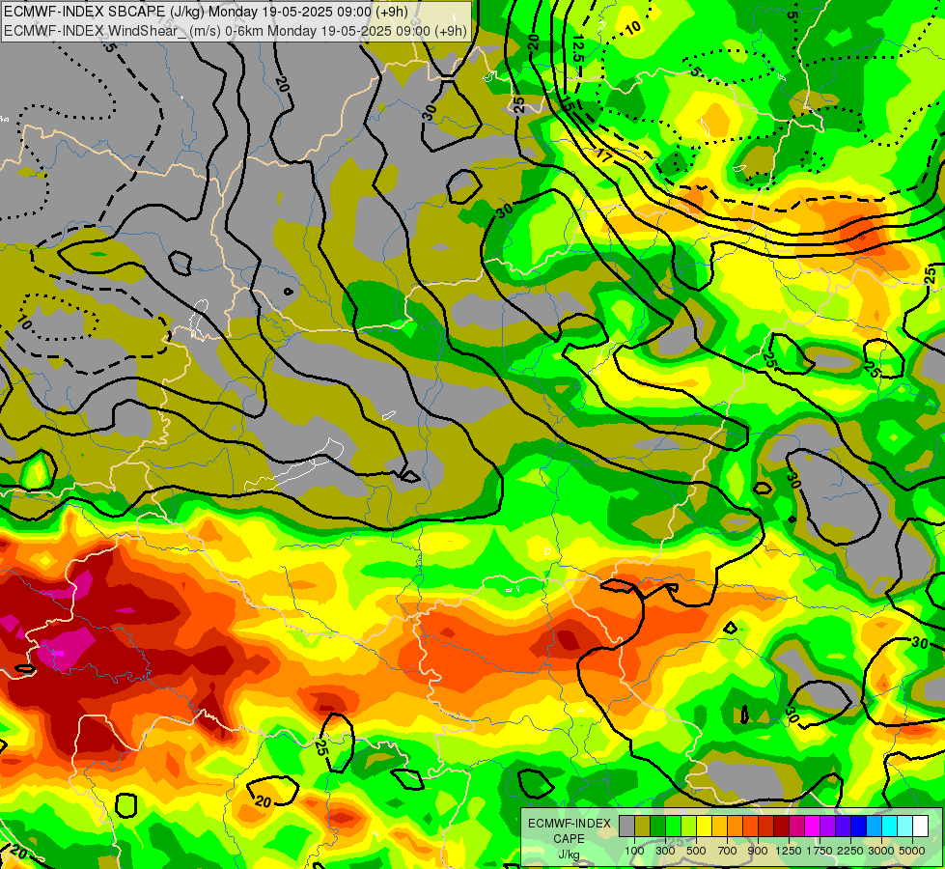Click the 100 legend tick label
This screenshot has height=869, width=945.
(634, 851)
